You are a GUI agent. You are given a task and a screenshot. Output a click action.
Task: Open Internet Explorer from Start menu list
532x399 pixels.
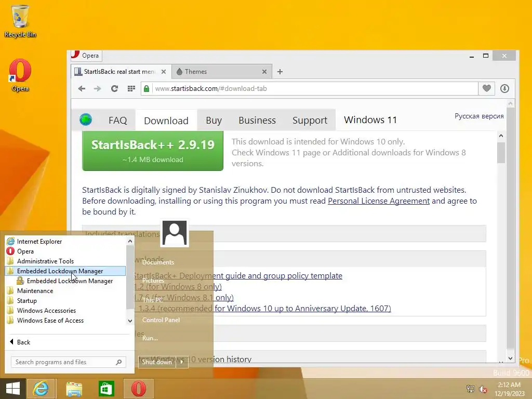click(x=65, y=241)
